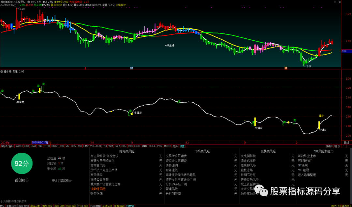Click the highlighted date 2020/08/21/五

pos(40,143)
